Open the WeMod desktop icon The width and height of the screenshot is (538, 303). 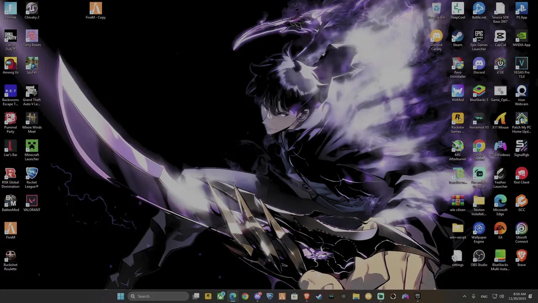(x=458, y=93)
